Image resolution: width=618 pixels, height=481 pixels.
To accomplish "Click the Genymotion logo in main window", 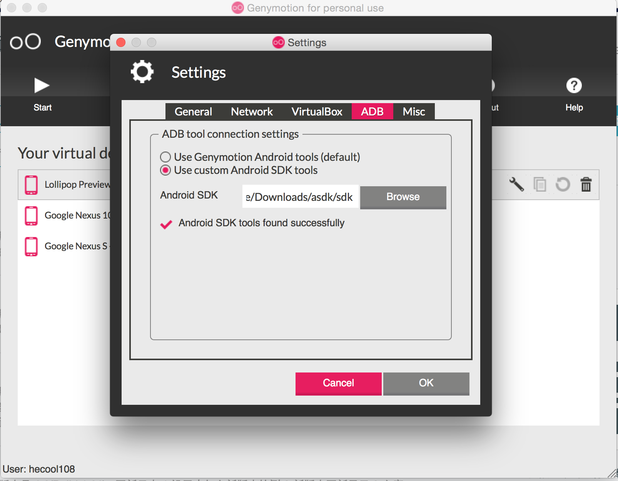I will tap(25, 42).
